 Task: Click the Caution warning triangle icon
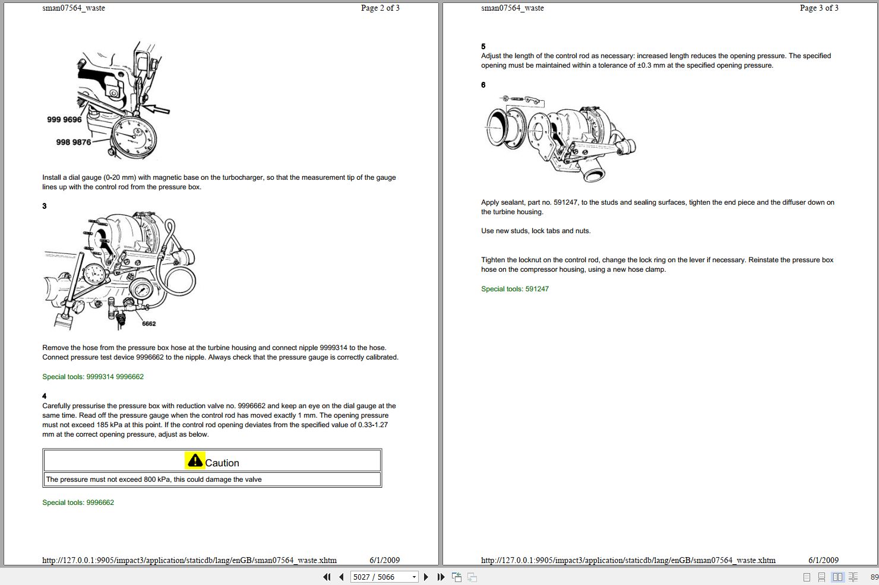195,460
